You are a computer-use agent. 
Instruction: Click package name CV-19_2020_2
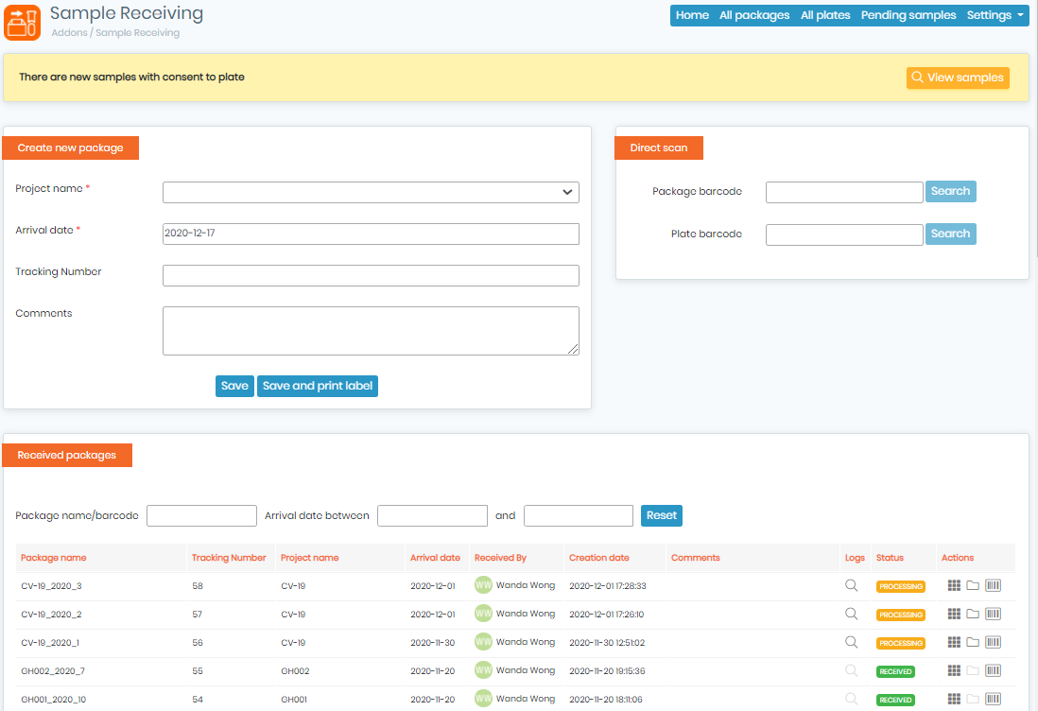[51, 615]
